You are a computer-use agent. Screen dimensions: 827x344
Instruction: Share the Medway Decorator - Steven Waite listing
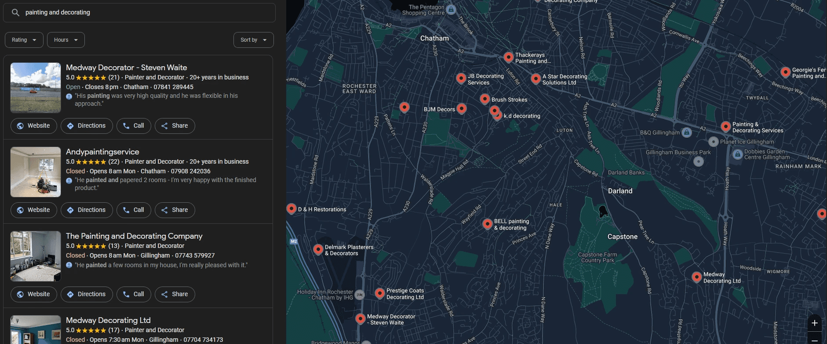click(x=175, y=126)
